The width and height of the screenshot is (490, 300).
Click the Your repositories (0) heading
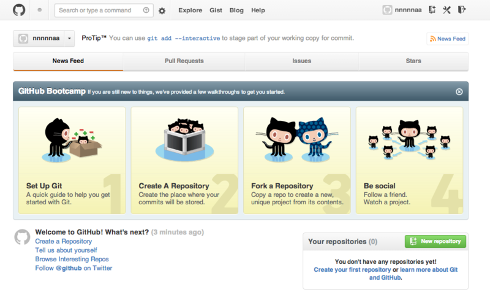click(342, 242)
